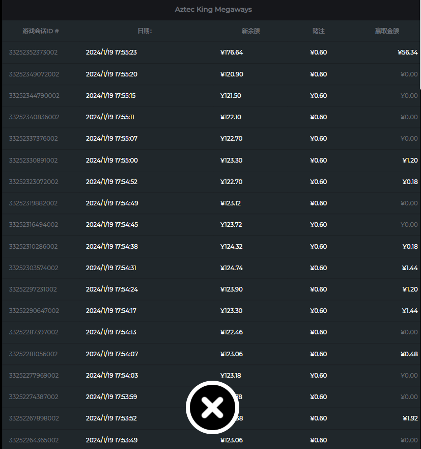Close the game history with the X button
Viewport: 421px width, 449px height.
(x=212, y=407)
